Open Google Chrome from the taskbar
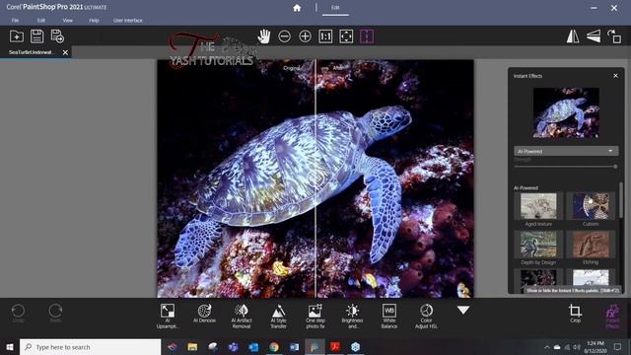631x355 pixels. (274, 347)
